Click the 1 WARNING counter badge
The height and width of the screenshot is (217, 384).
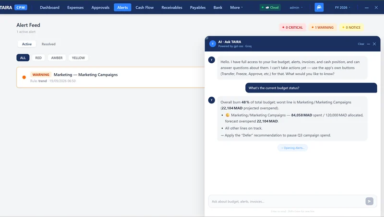click(x=323, y=27)
